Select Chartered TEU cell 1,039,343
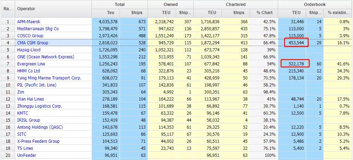 point(208,57)
